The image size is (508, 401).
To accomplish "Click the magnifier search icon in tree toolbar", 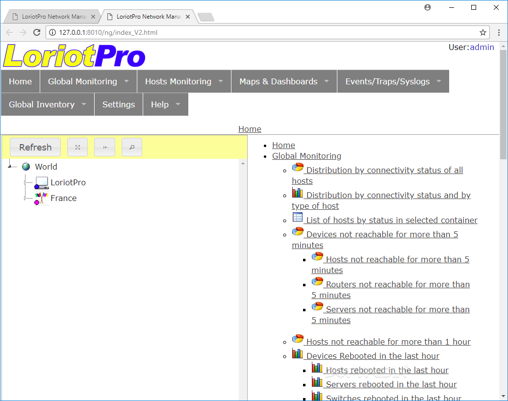I will 132,148.
